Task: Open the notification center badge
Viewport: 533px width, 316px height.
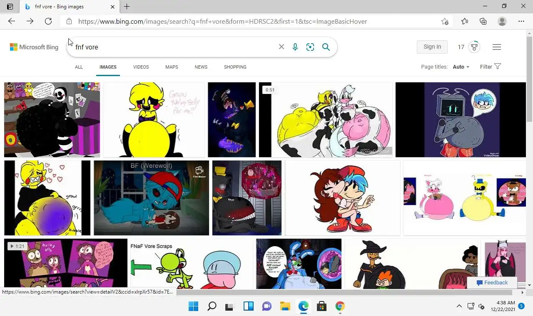Action: [x=521, y=306]
